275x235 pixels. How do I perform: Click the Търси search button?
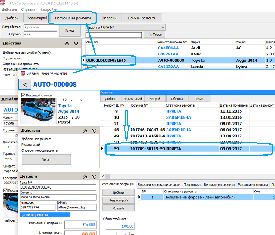[155, 34]
